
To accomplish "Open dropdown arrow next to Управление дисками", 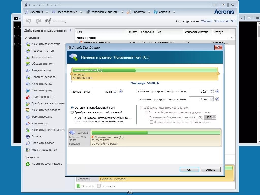I will tap(122, 12).
